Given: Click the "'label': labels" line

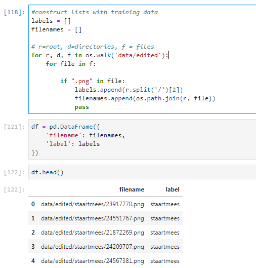Looking at the screenshot, I should [73, 144].
